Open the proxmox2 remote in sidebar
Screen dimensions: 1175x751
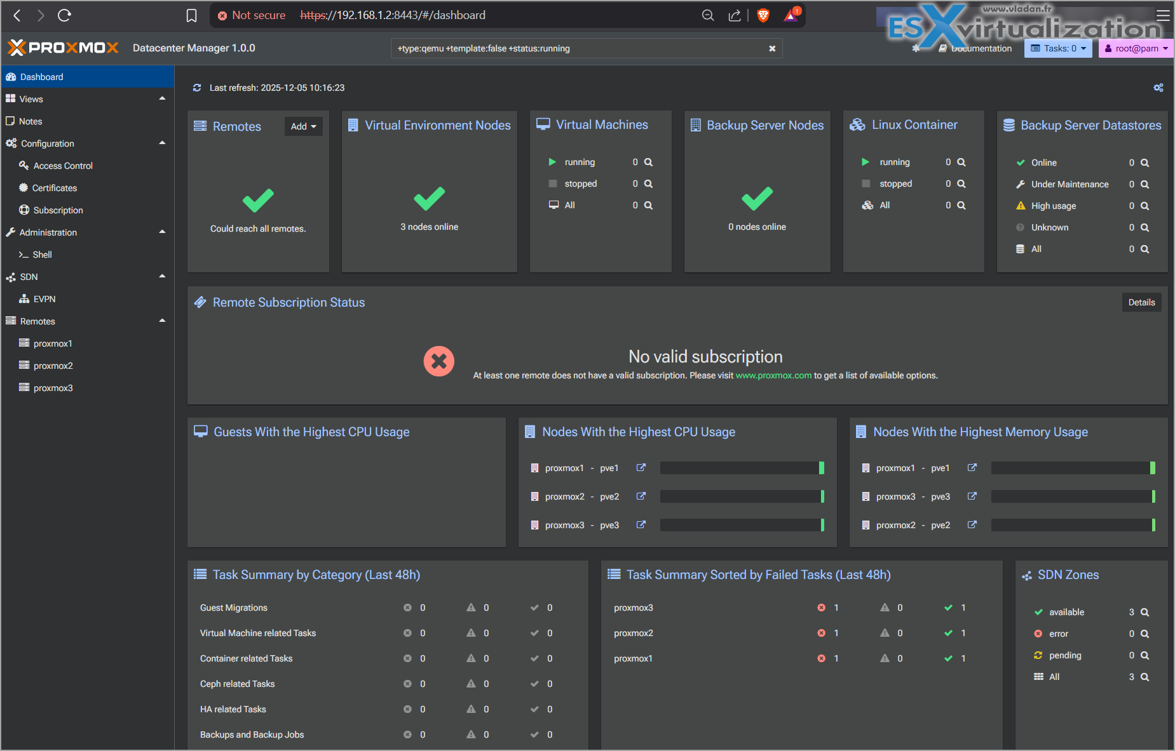53,366
